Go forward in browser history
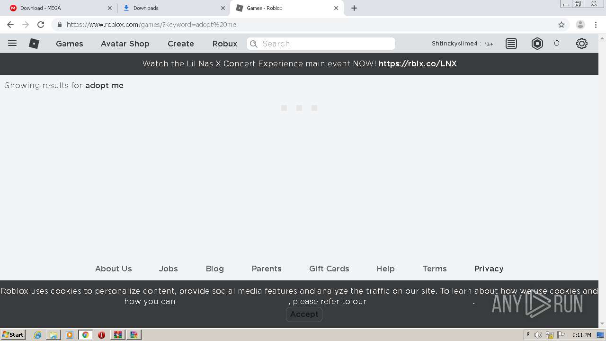Viewport: 606px width, 341px height. [26, 25]
